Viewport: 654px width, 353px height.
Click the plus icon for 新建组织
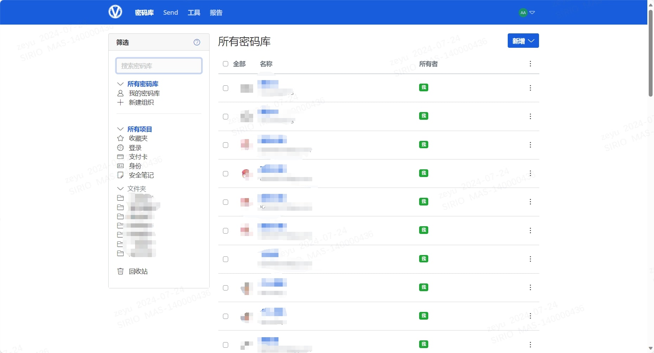[120, 102]
